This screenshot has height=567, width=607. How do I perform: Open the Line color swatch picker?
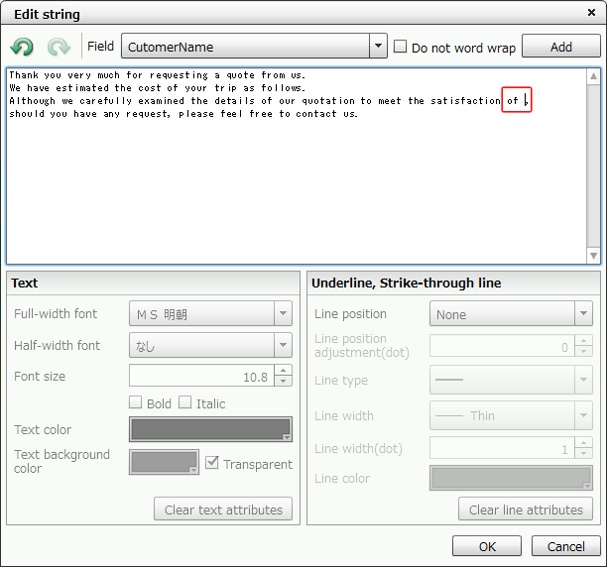[x=511, y=478]
